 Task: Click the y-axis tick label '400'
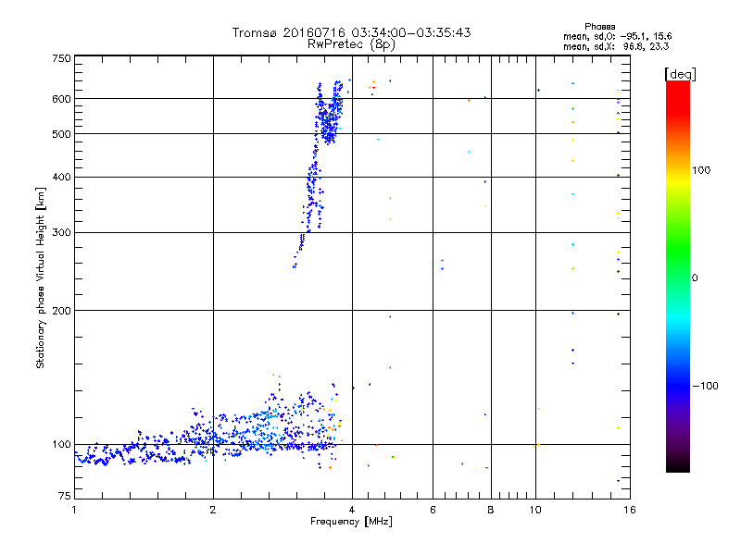[x=61, y=177]
